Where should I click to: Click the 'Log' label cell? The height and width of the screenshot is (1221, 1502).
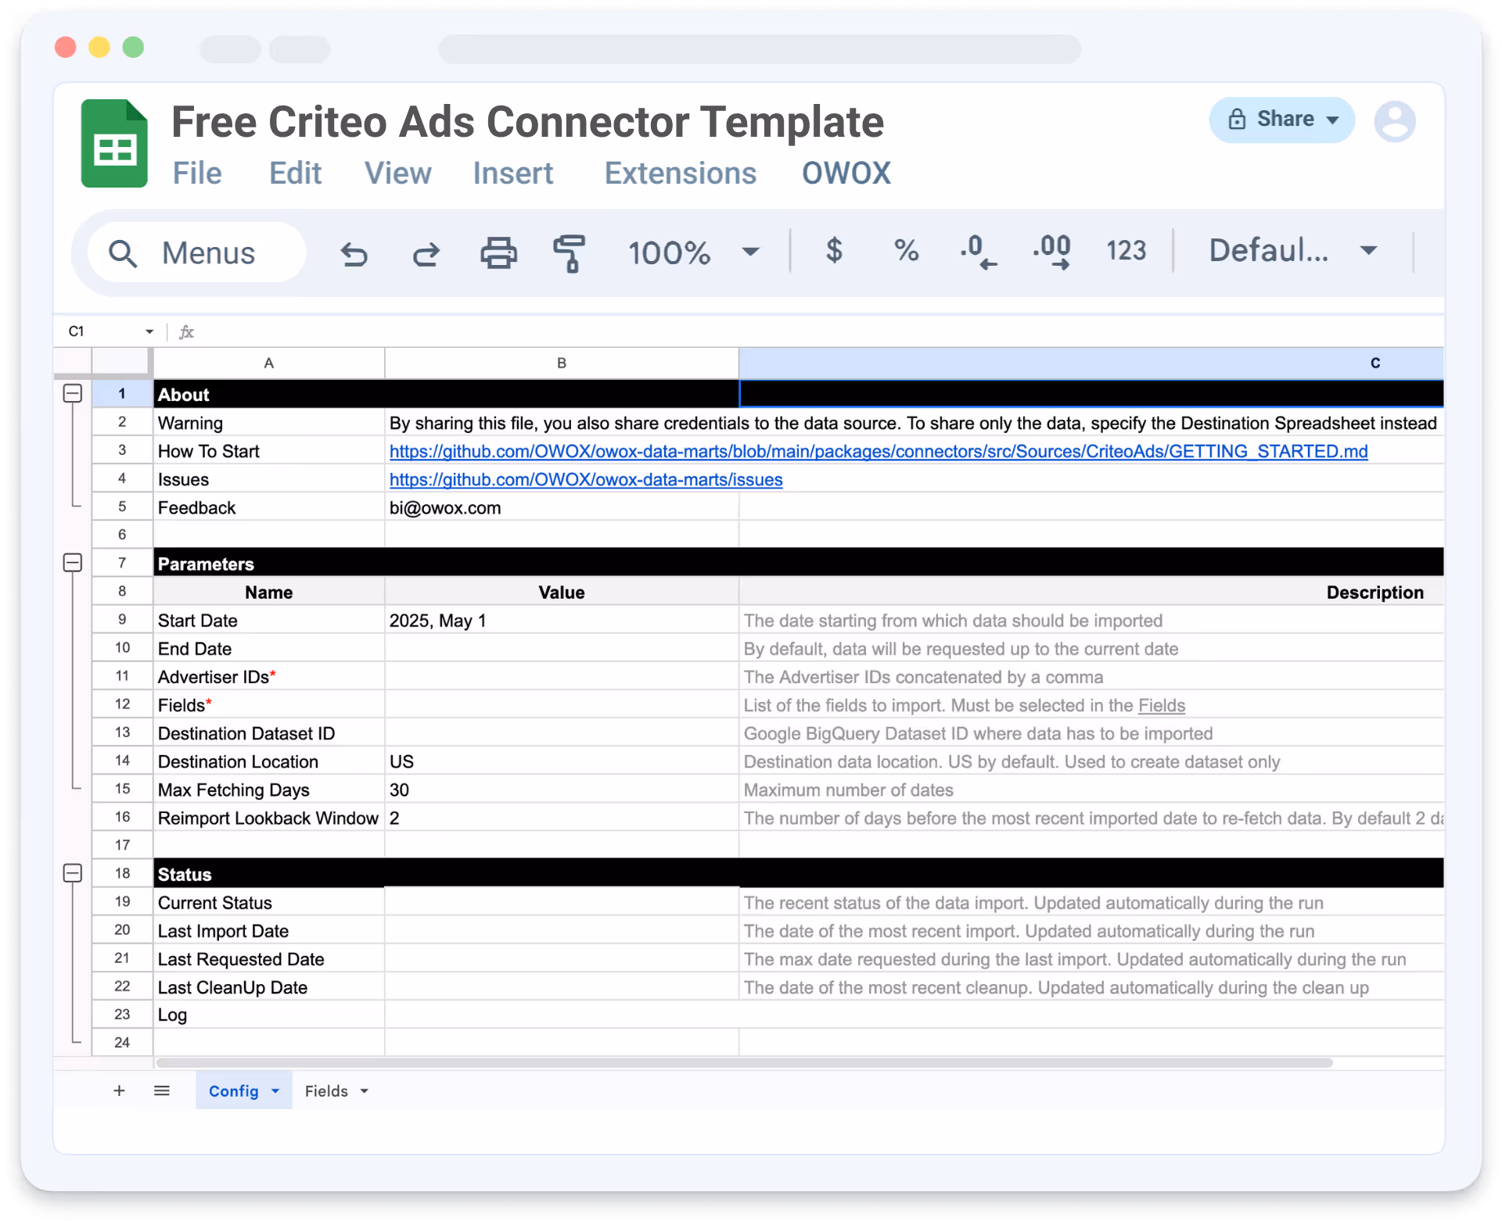point(268,1015)
